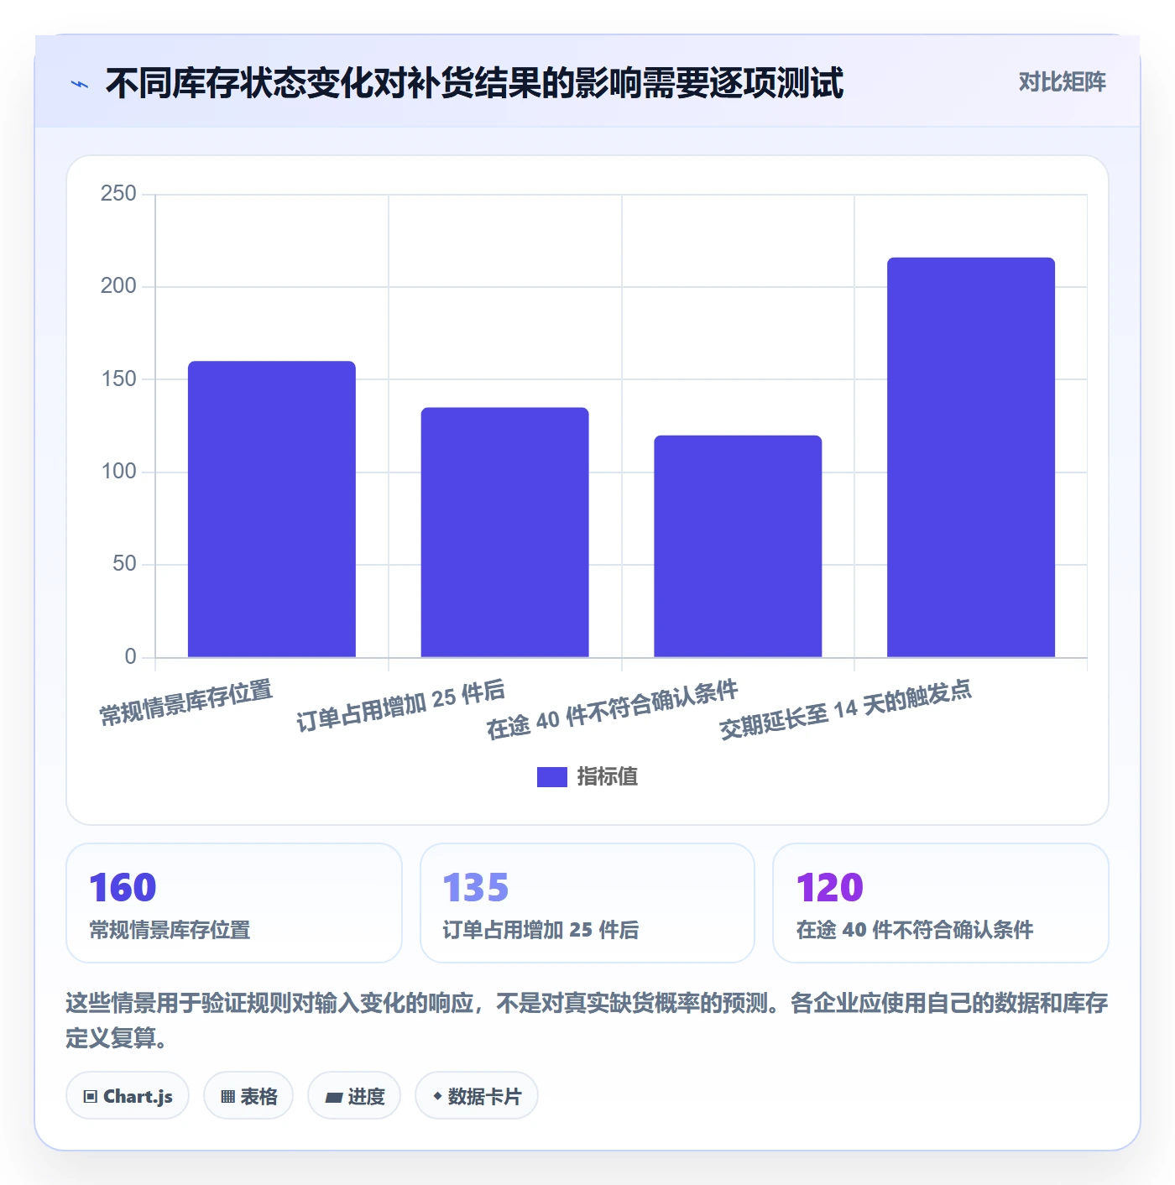Select the bar for 交期延长至 14 天的触发点

pyautogui.click(x=971, y=457)
